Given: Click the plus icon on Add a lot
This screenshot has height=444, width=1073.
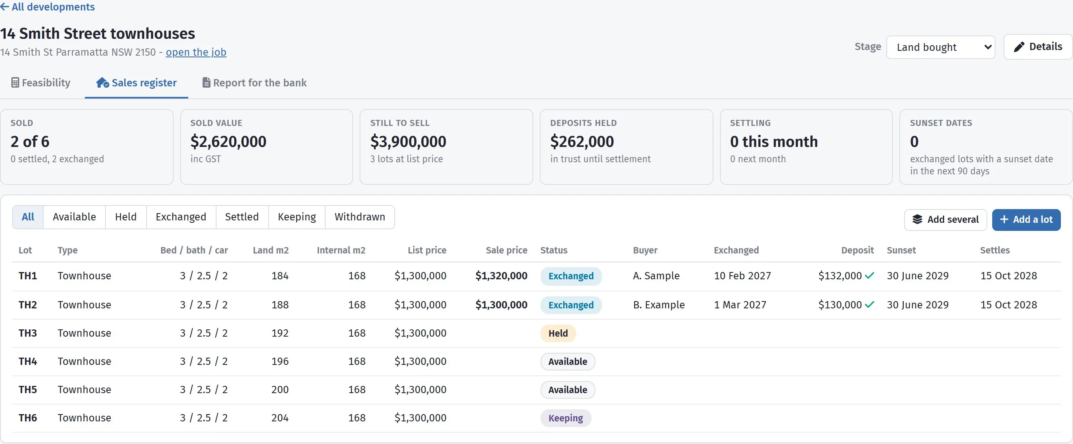Looking at the screenshot, I should [1004, 219].
